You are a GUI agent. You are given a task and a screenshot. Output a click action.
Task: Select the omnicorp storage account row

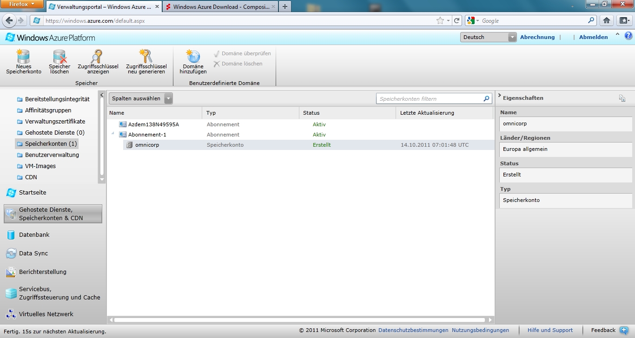coord(147,145)
